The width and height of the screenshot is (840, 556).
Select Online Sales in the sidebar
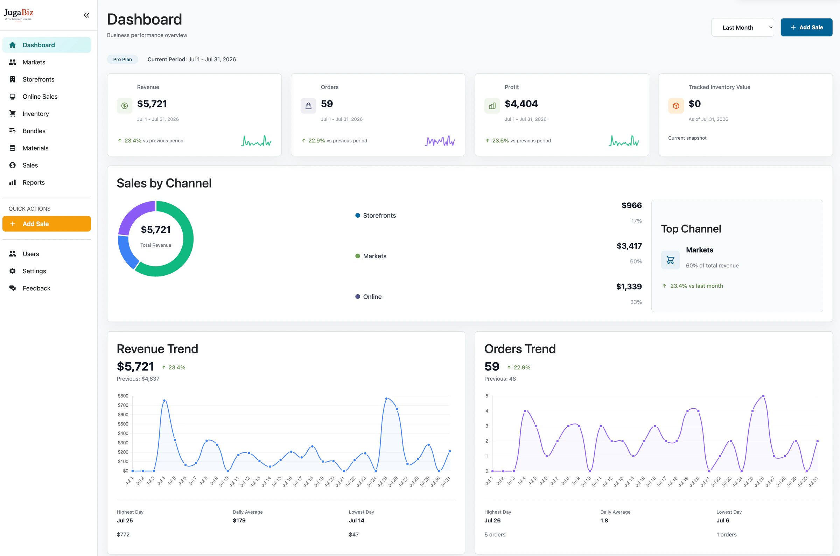[47, 97]
